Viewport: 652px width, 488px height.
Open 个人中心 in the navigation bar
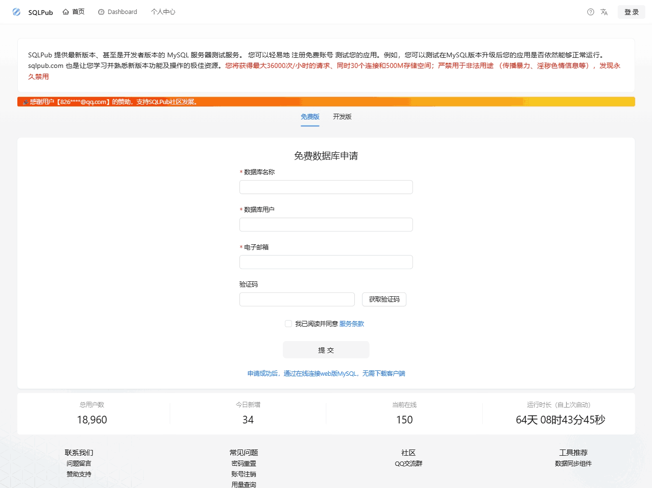coord(163,12)
